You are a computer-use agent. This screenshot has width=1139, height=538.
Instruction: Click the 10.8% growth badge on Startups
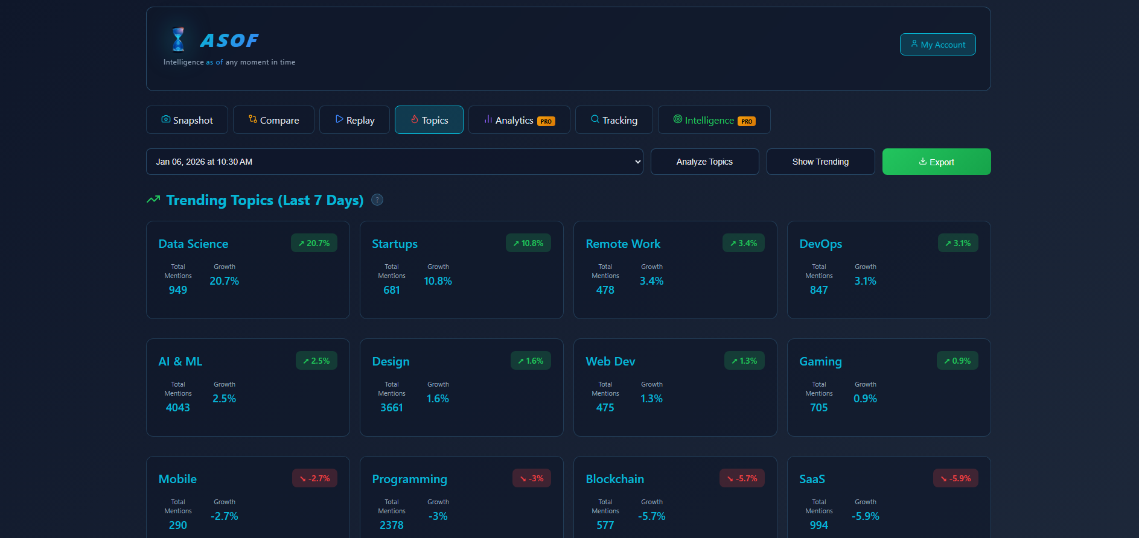528,243
